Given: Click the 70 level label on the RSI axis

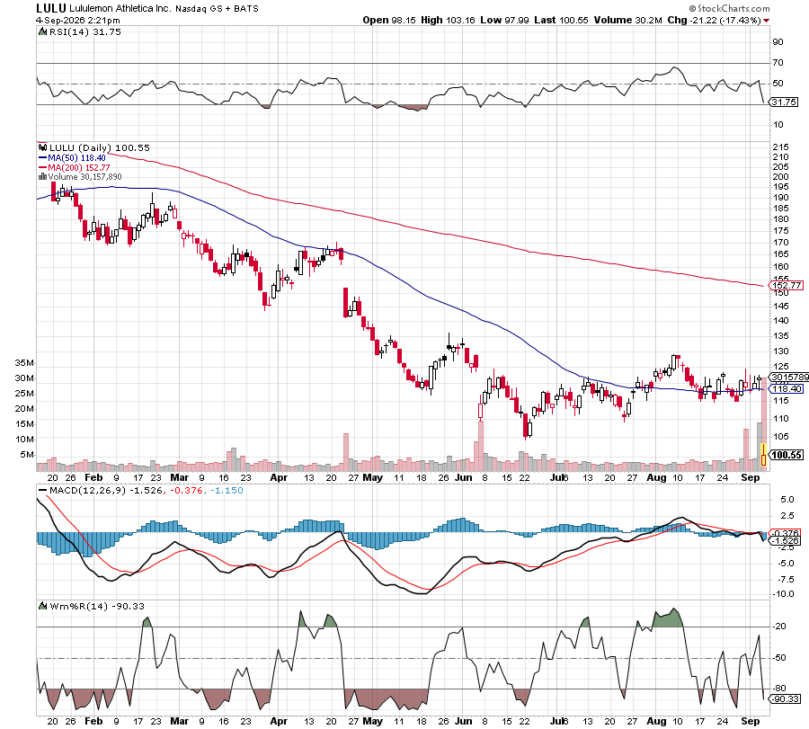Looking at the screenshot, I should (x=778, y=63).
